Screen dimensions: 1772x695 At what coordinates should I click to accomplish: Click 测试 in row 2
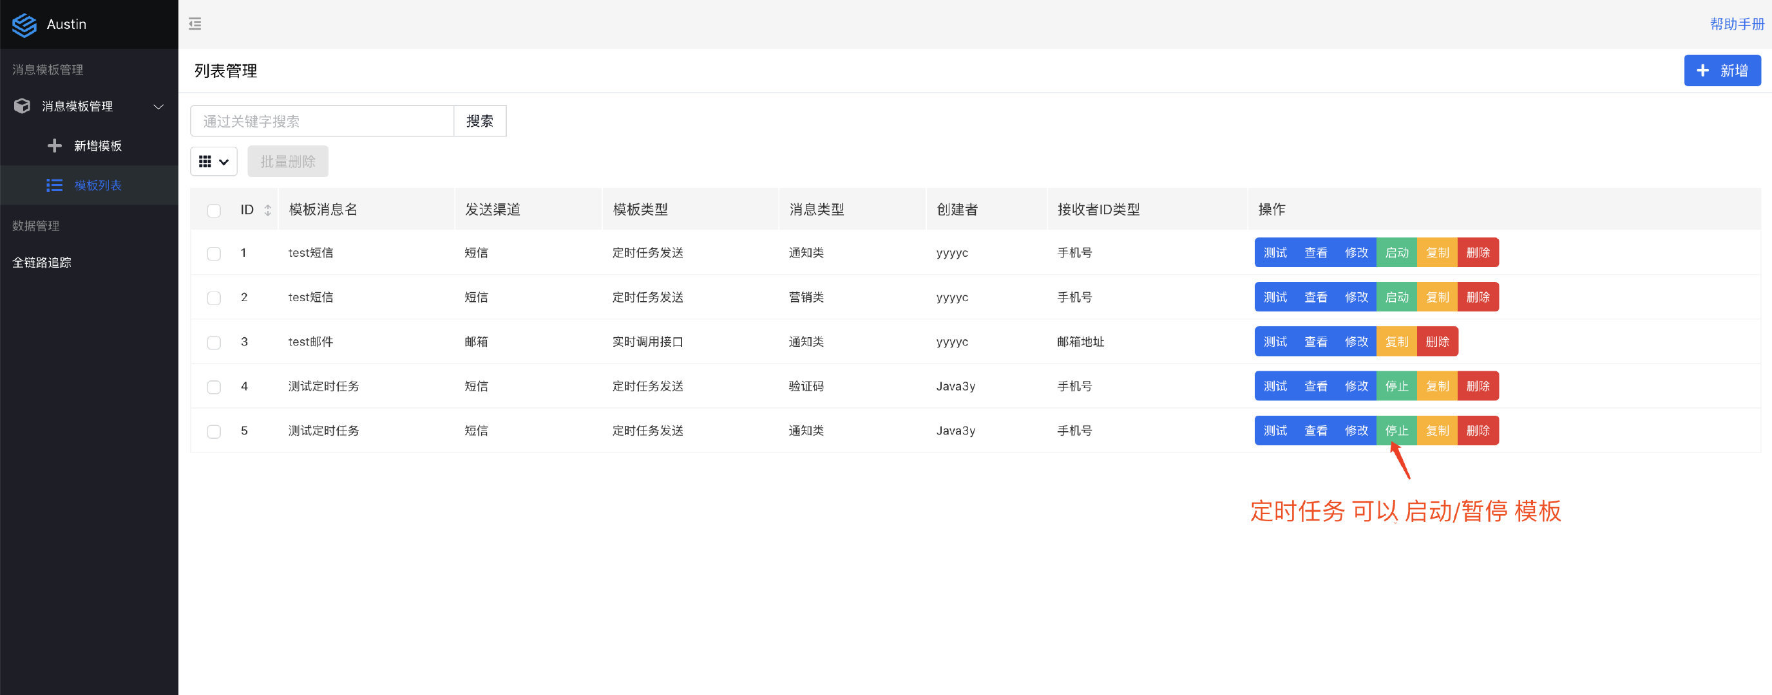coord(1275,297)
